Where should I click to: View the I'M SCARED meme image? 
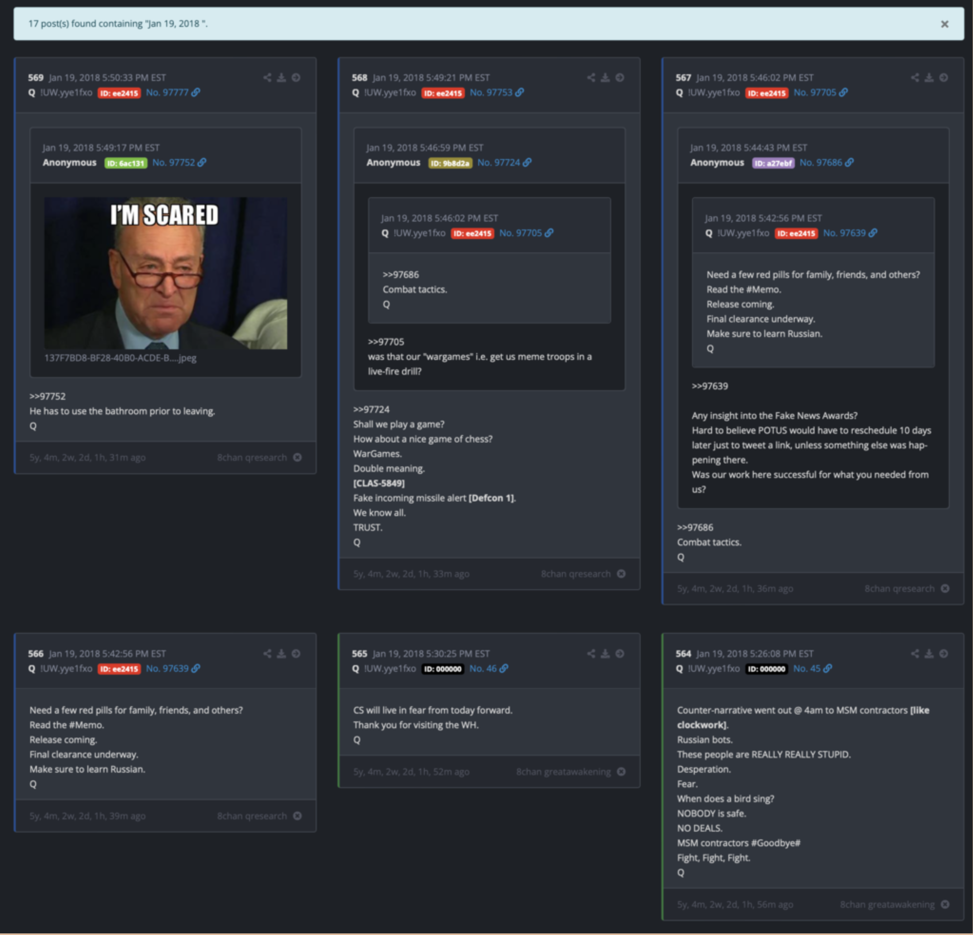(x=165, y=273)
